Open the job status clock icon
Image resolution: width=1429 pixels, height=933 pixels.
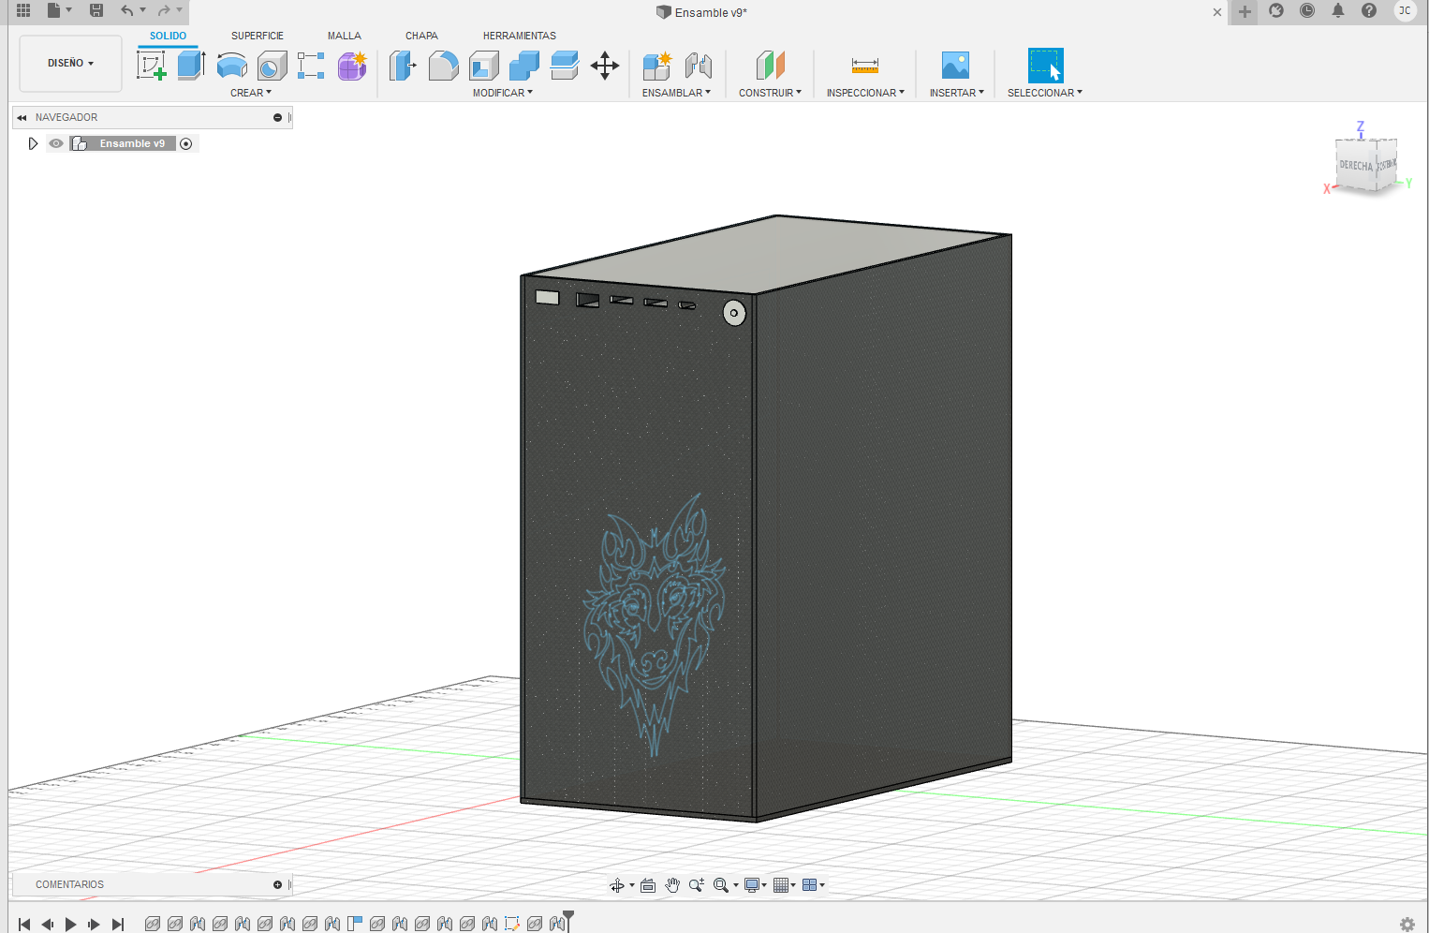[1307, 10]
